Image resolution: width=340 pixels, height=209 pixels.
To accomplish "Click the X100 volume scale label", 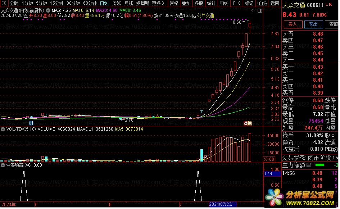I will (x=269, y=159).
